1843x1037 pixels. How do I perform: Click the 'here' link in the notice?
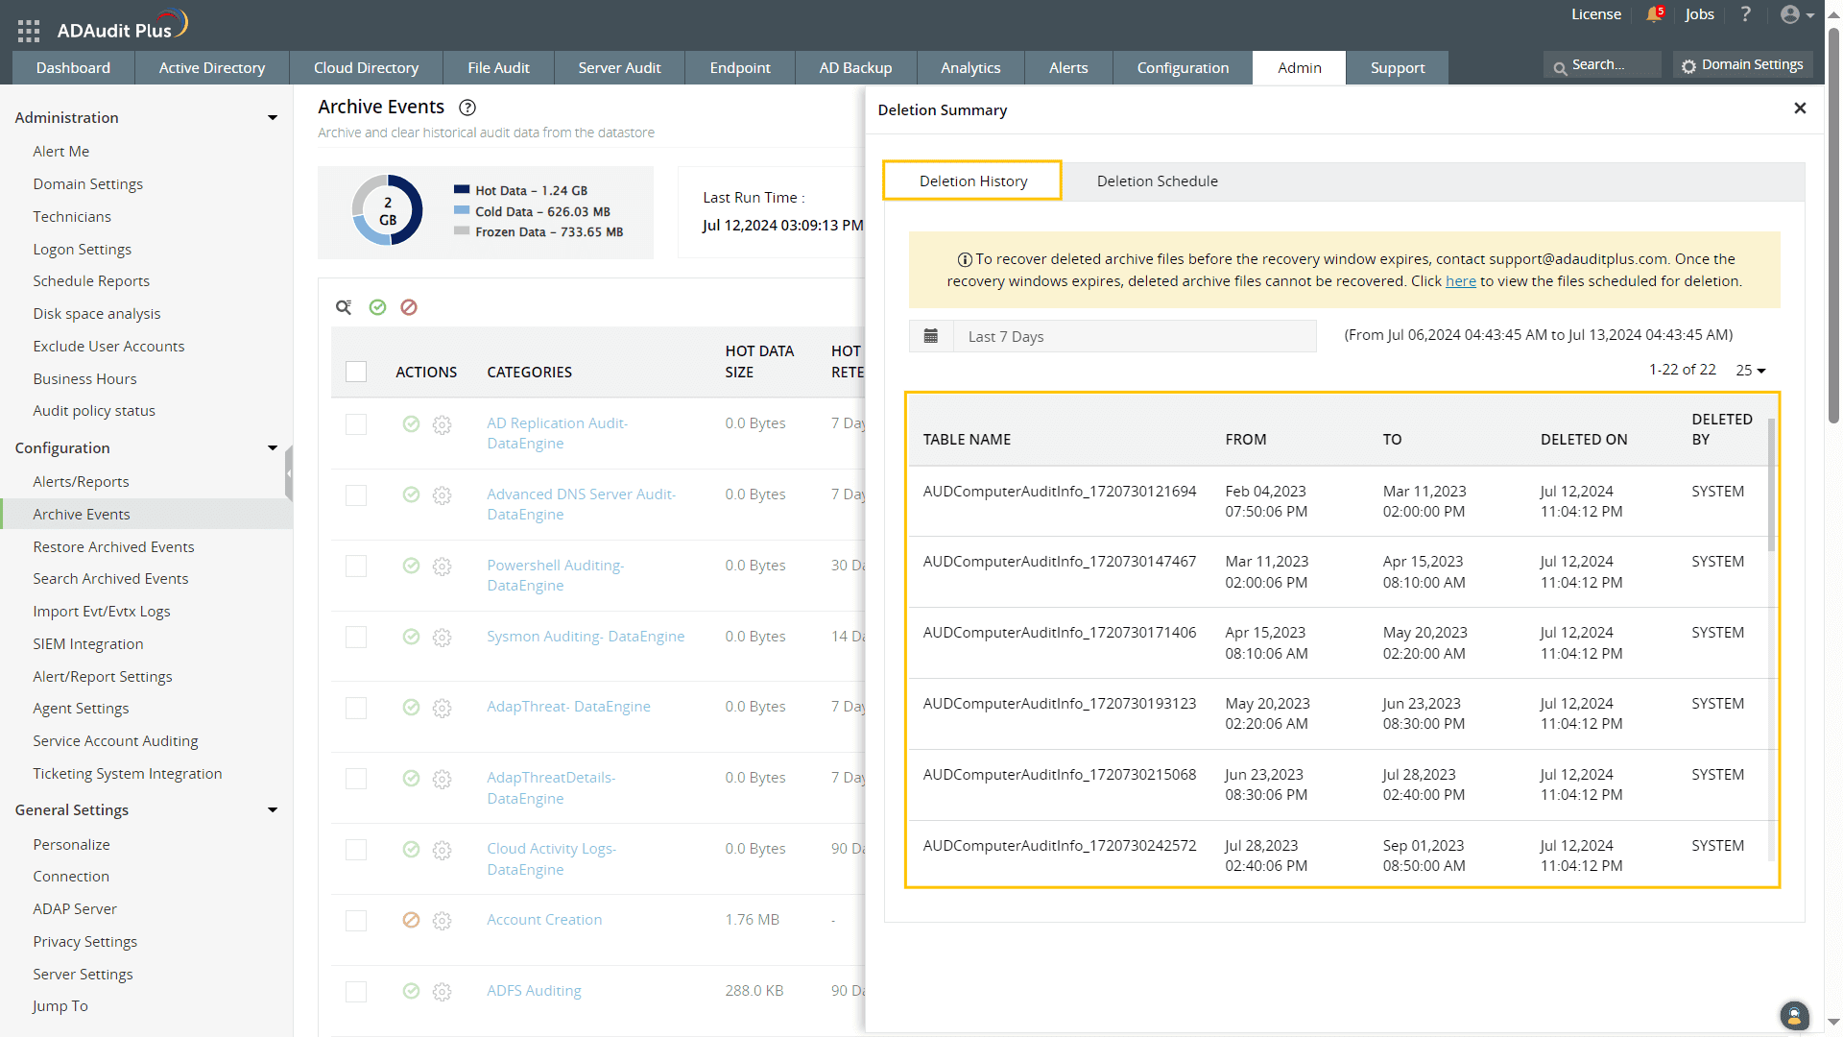tap(1460, 281)
